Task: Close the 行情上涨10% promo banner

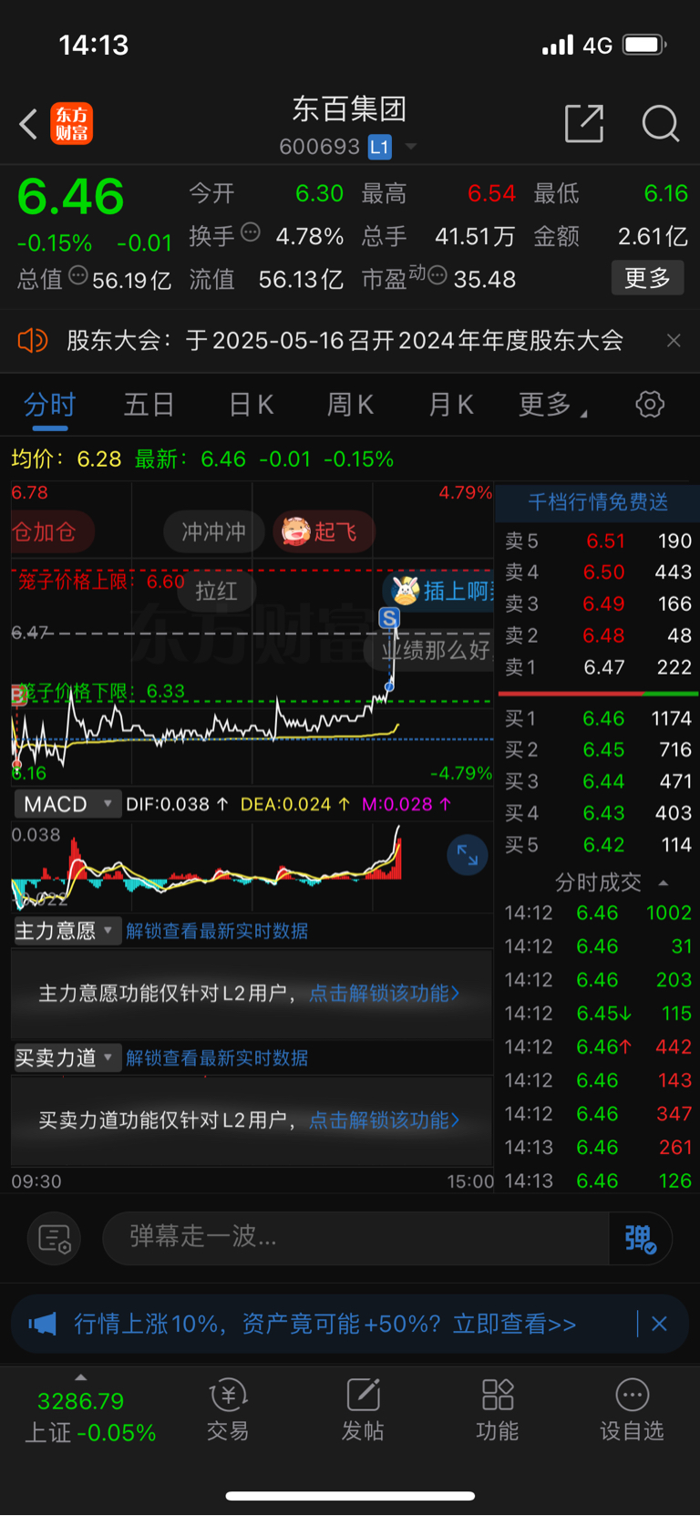Action: [x=659, y=1324]
